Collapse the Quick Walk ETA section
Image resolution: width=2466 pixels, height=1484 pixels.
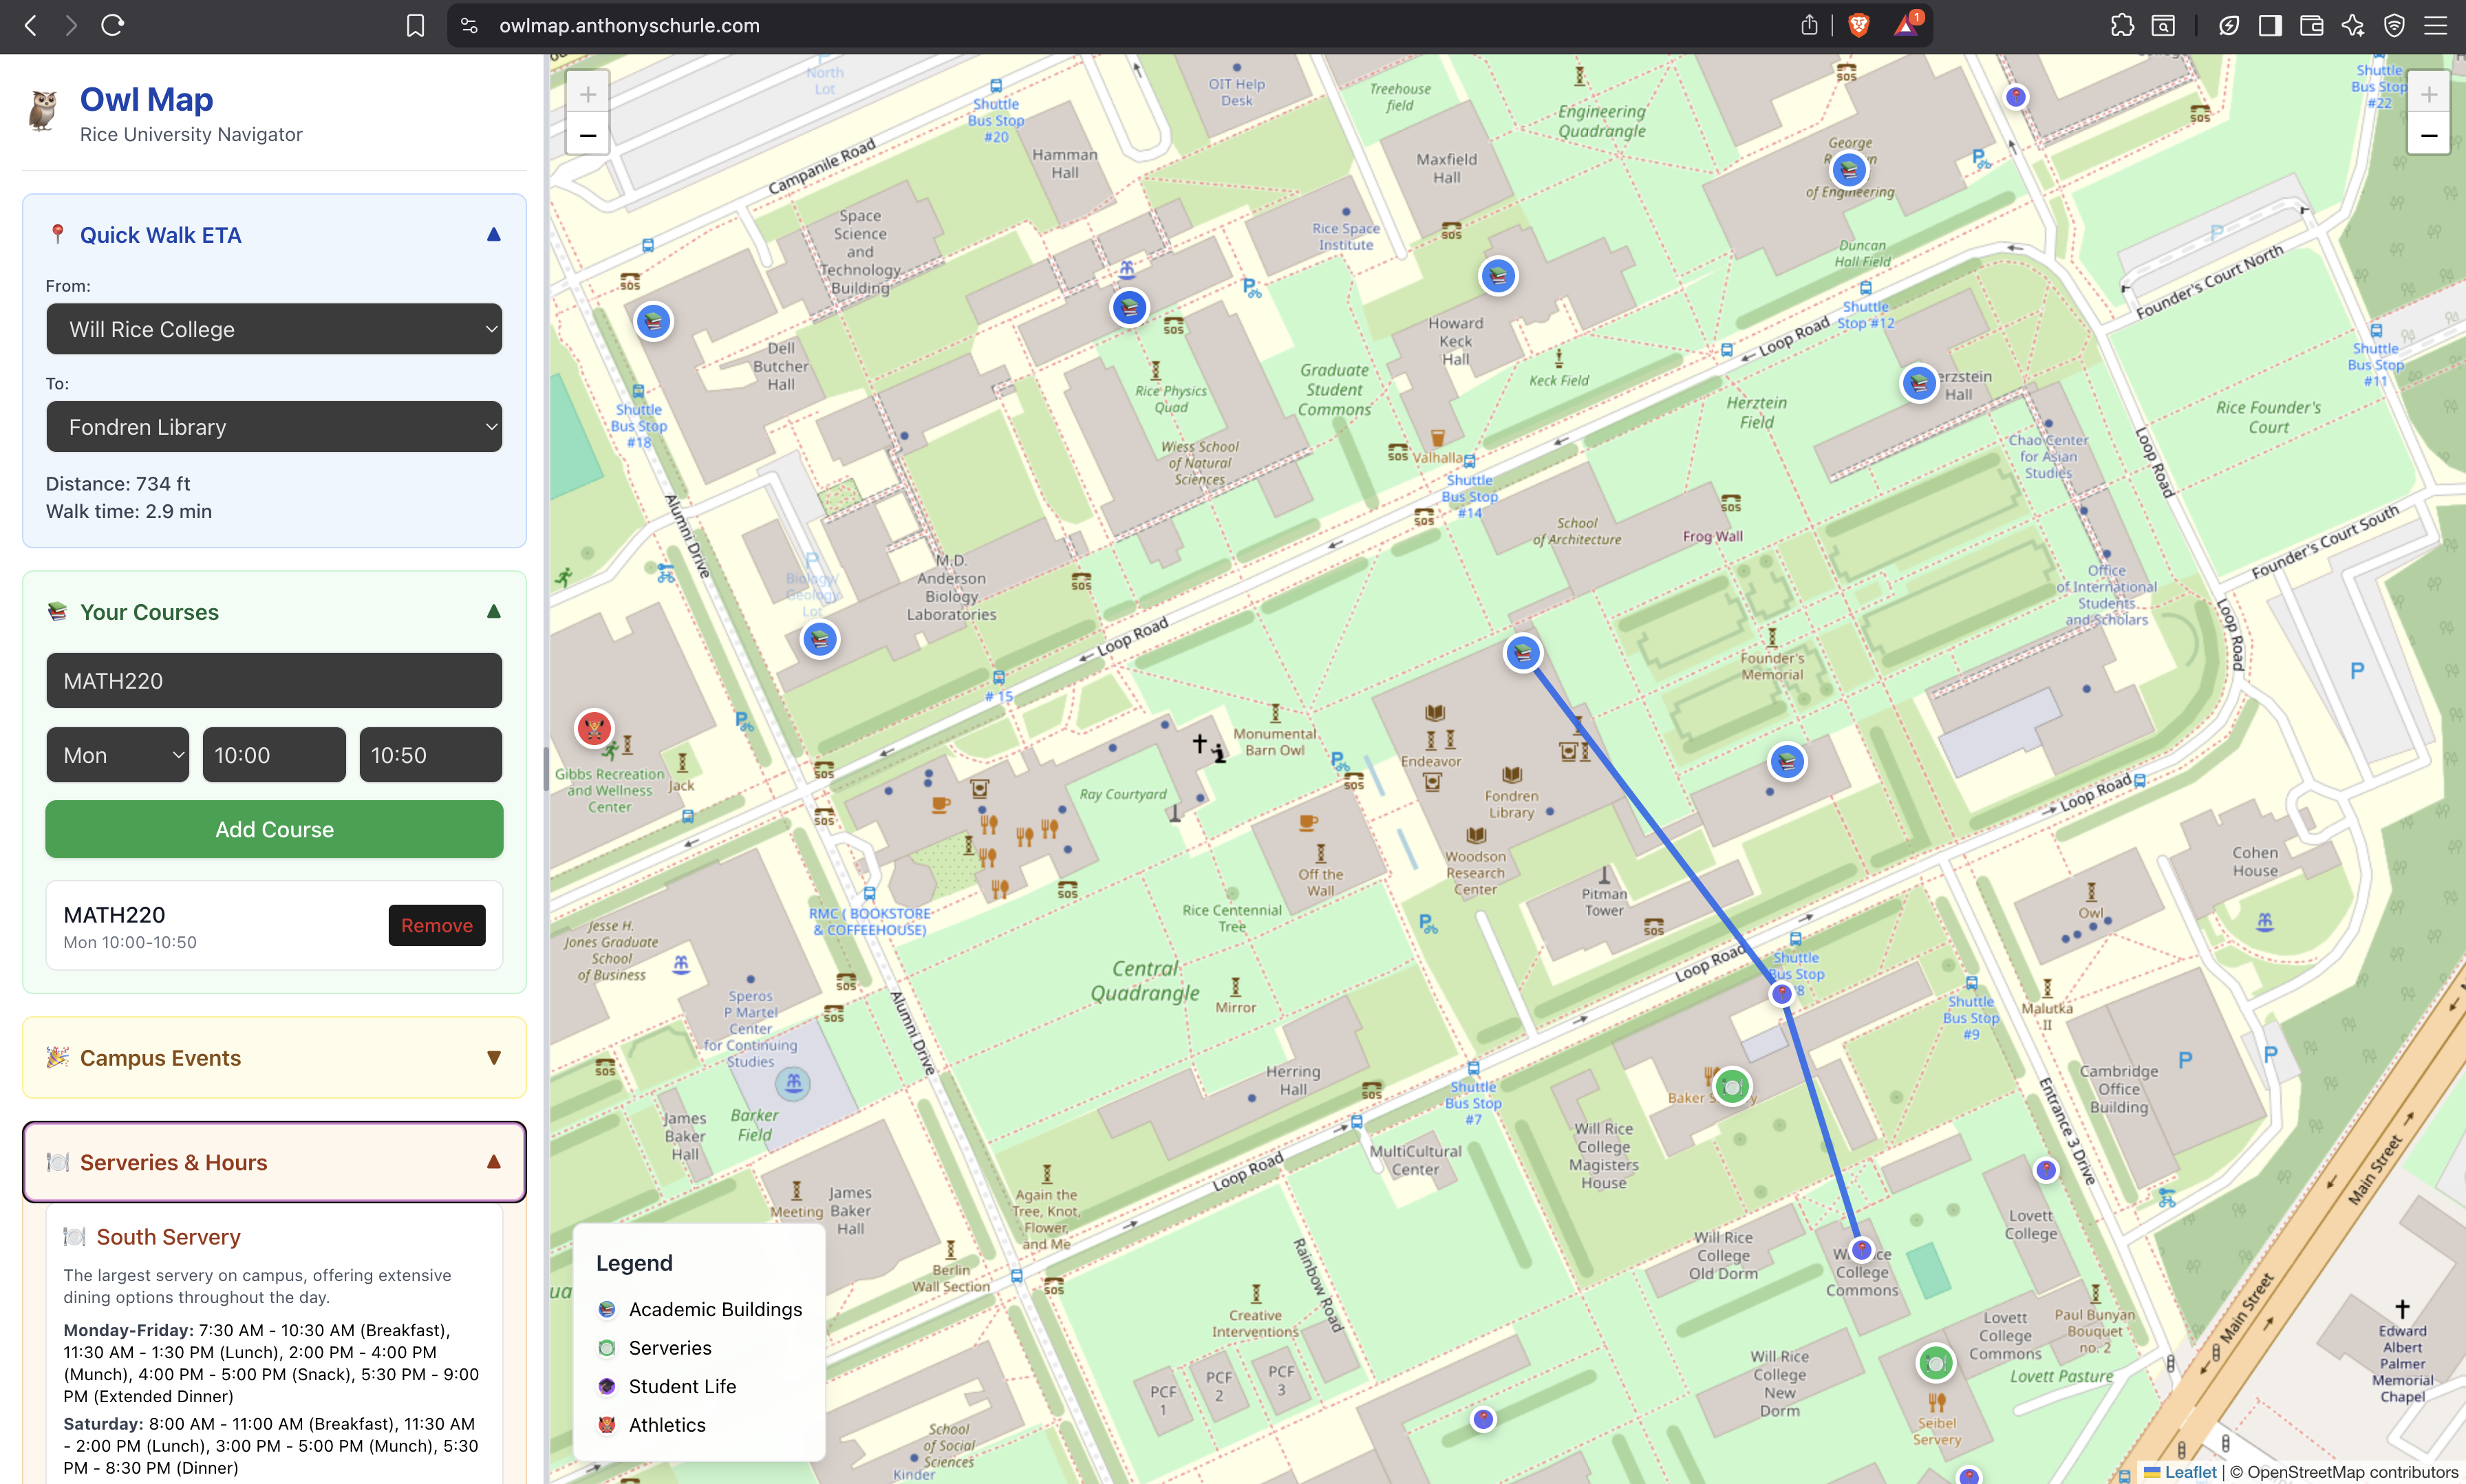493,235
